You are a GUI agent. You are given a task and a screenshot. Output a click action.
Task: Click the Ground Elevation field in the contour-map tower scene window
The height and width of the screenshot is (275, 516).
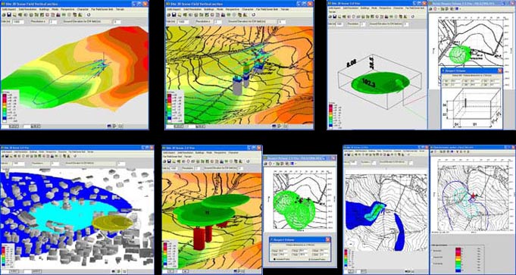click(x=282, y=22)
